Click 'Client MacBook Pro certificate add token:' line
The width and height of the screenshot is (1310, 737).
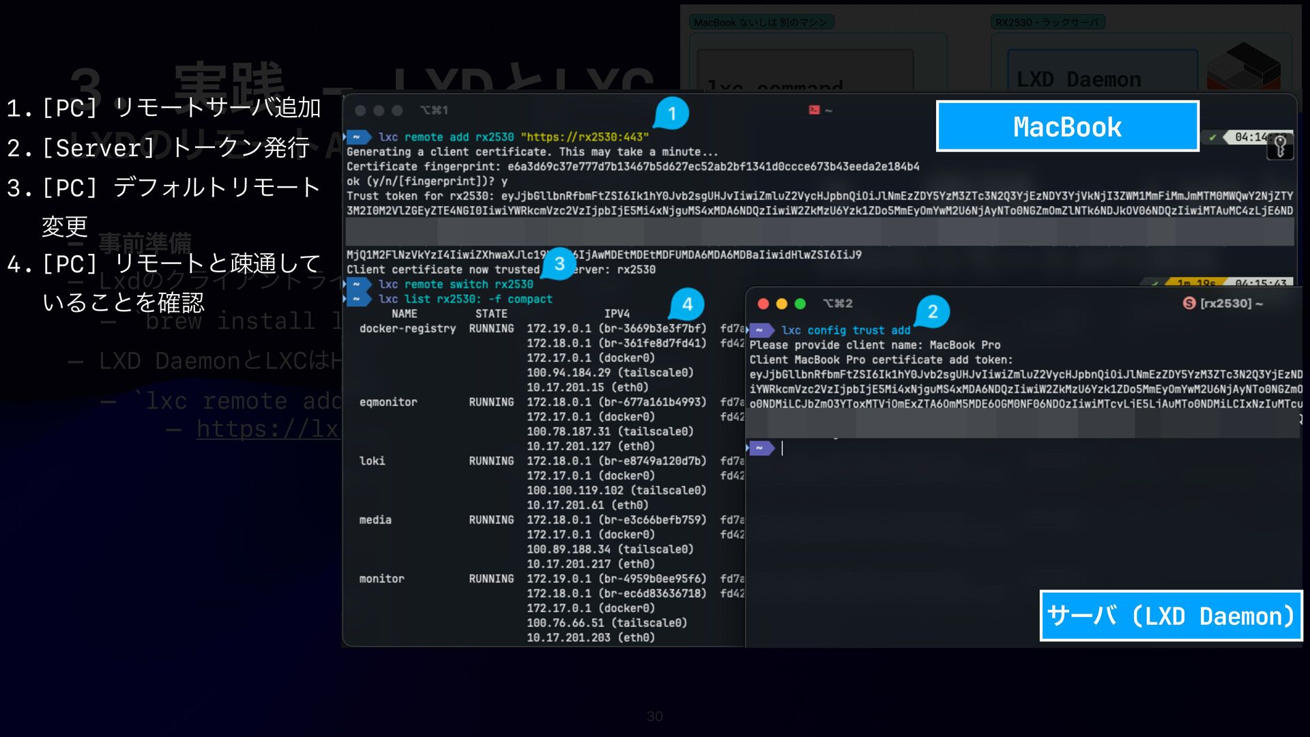(882, 360)
